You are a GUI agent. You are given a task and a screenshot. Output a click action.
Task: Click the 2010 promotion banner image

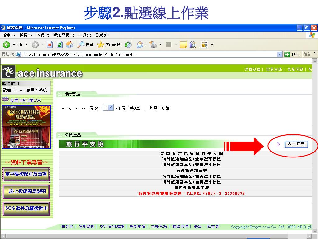click(x=26, y=127)
